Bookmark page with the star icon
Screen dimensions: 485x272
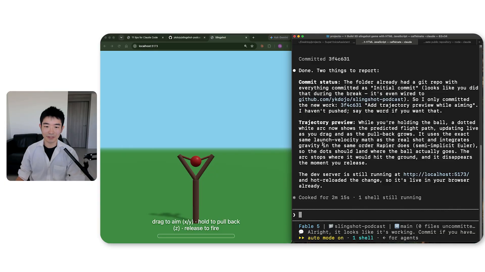pyautogui.click(x=252, y=46)
